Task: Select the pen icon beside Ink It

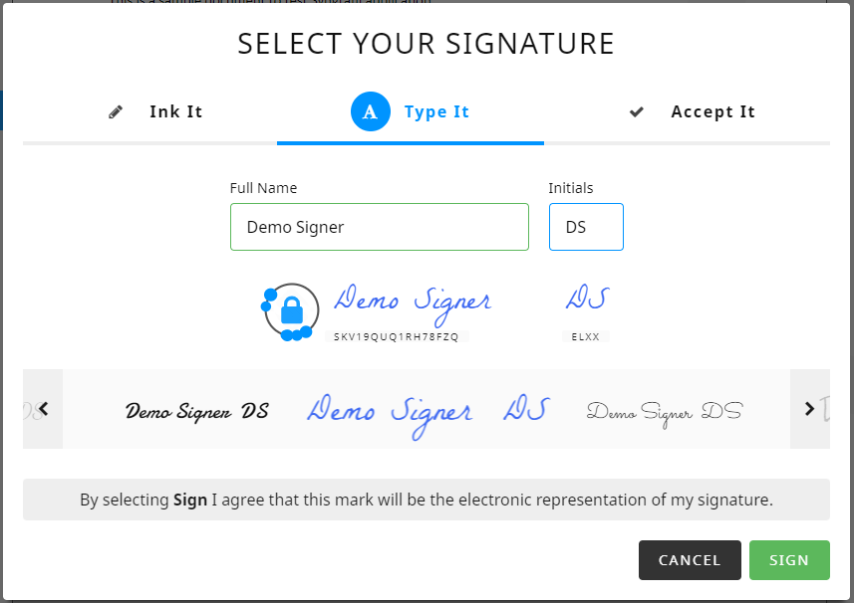Action: tap(115, 111)
